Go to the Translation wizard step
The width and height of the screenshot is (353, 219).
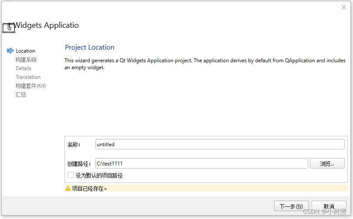point(28,77)
